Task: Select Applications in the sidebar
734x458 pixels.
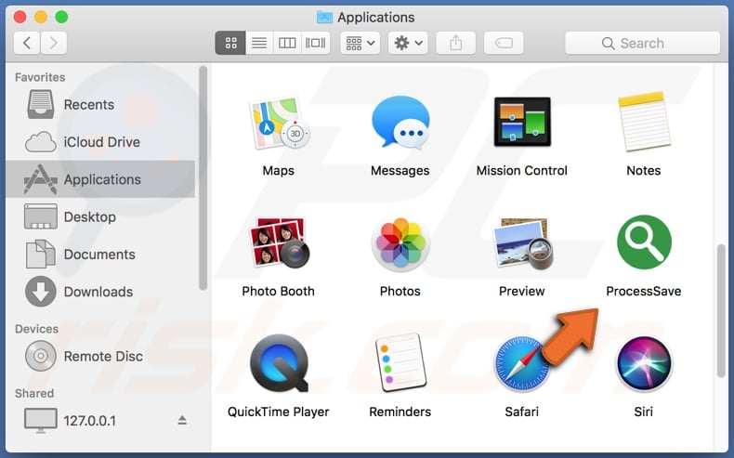Action: click(100, 179)
